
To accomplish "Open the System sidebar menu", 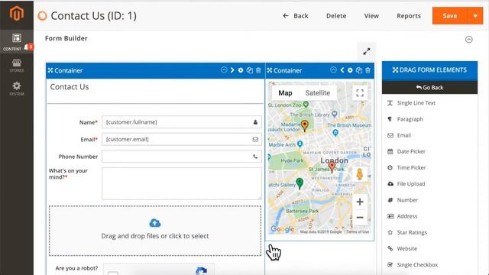I will [17, 89].
